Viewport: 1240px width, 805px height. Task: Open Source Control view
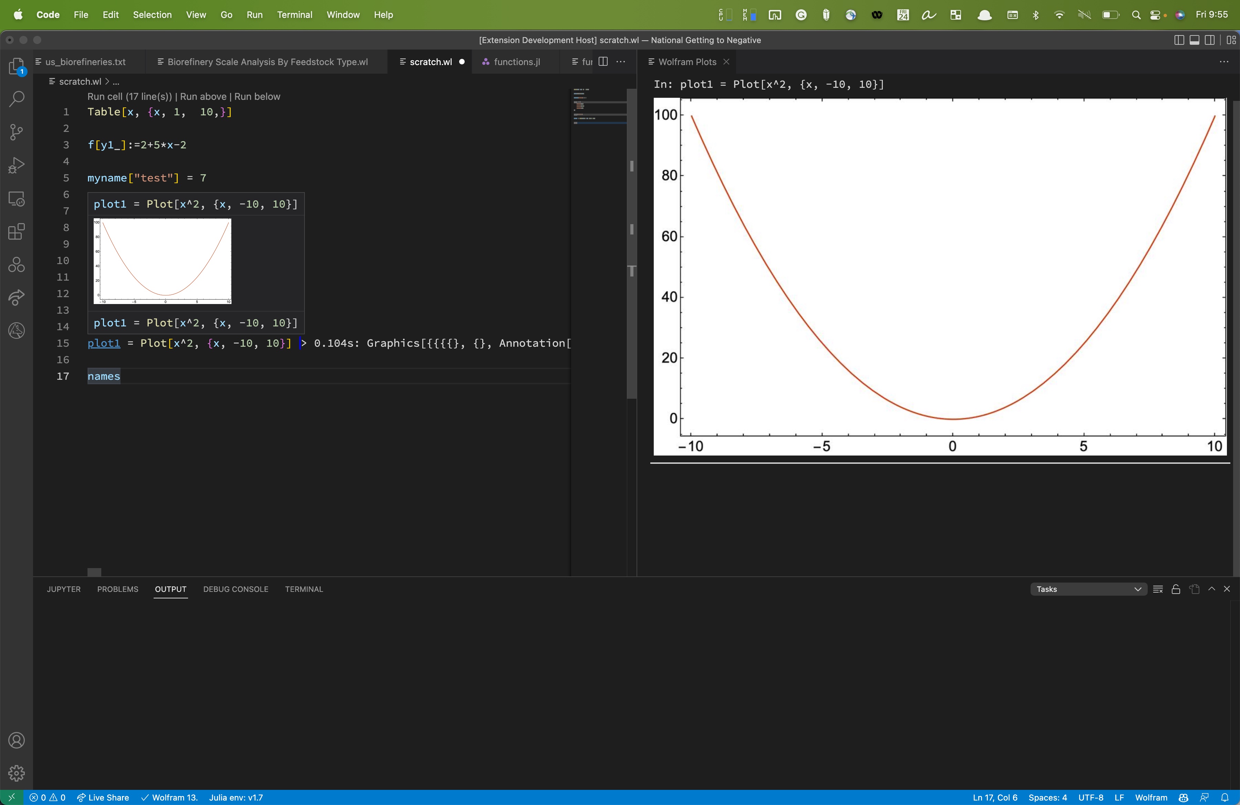coord(16,132)
